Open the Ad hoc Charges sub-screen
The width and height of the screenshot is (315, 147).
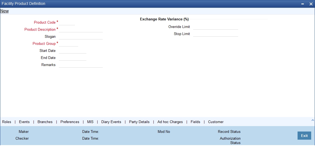(170, 122)
